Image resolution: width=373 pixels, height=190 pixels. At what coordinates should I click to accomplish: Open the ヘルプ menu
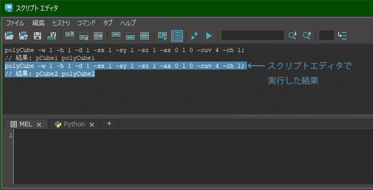click(x=128, y=23)
